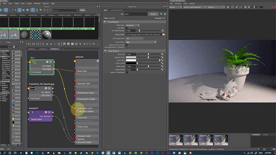Click the map button beside Default Color
The width and height of the screenshot is (276, 155).
(162, 57)
